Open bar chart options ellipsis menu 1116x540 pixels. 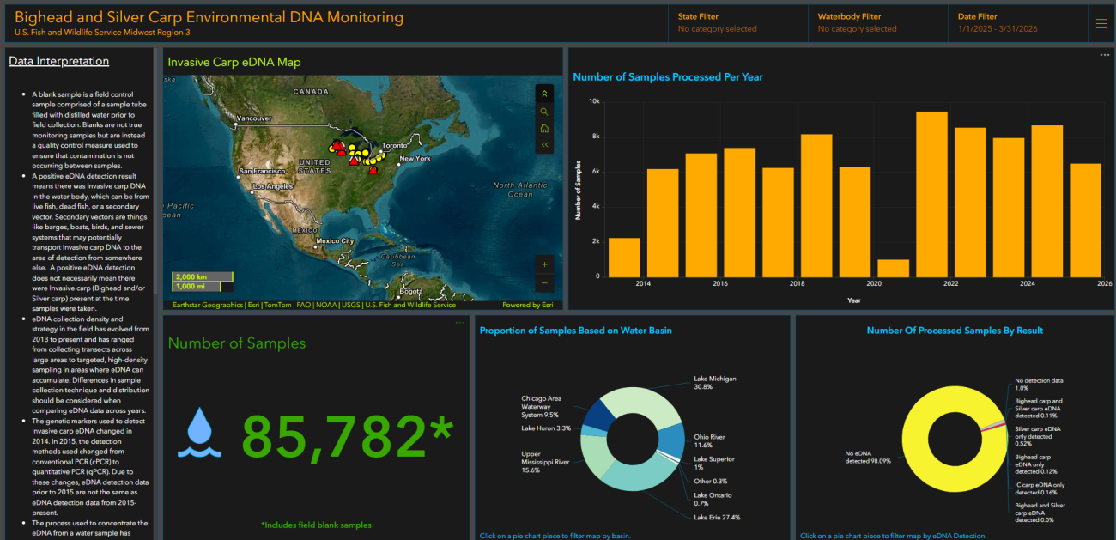pyautogui.click(x=1104, y=55)
